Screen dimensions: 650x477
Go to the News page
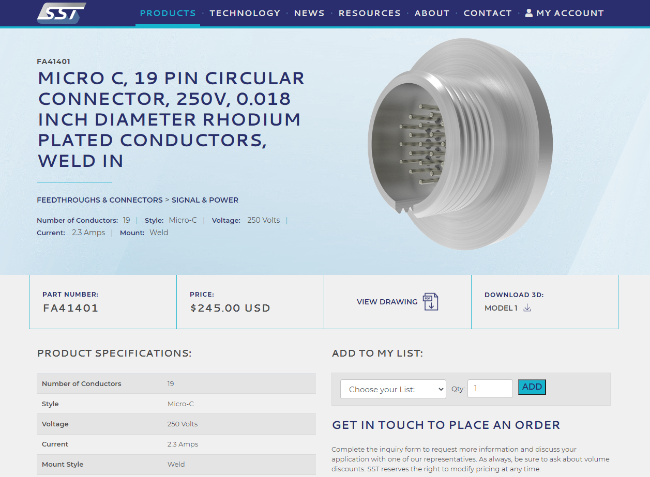pyautogui.click(x=309, y=13)
